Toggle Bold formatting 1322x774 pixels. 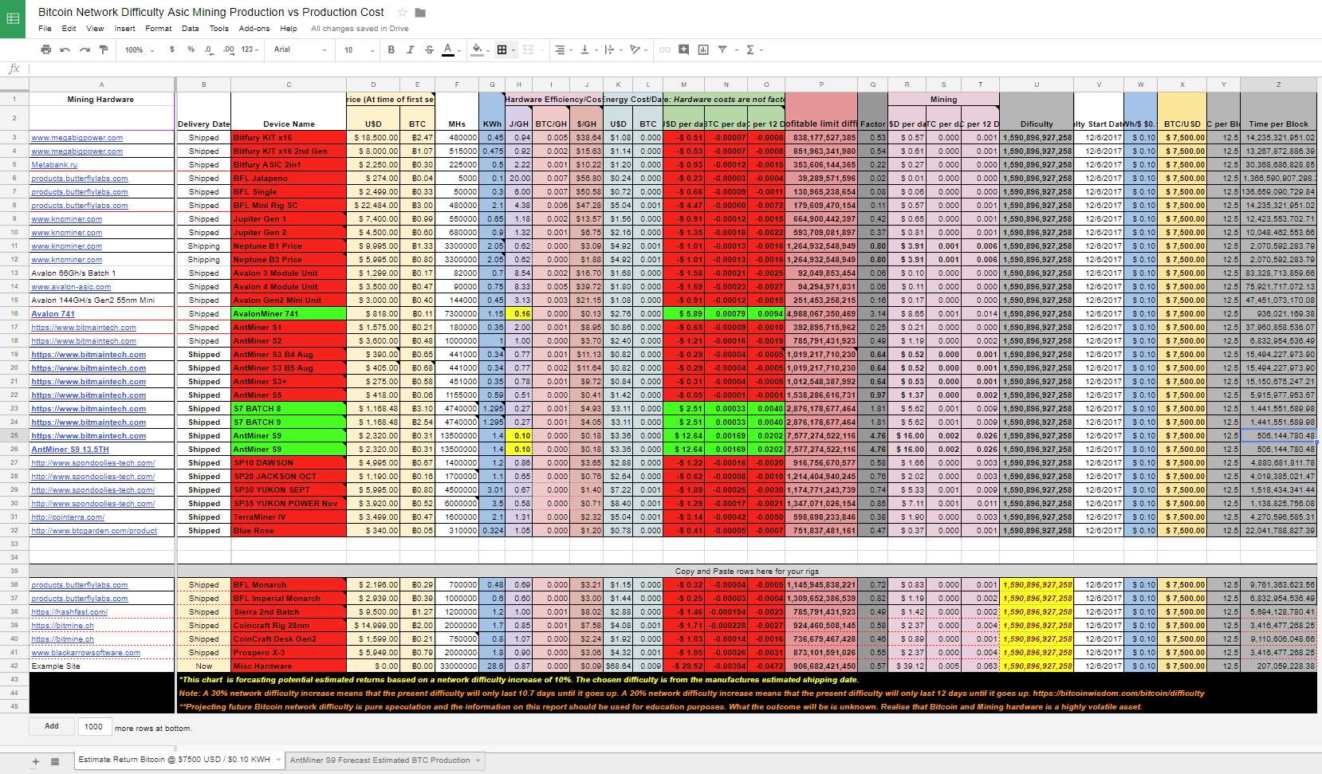[x=391, y=49]
